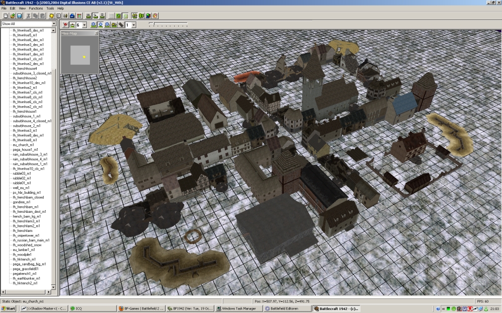The height and width of the screenshot is (313, 502).
Task: Select pega_grassfield01 in the object list
Action: pos(26,269)
